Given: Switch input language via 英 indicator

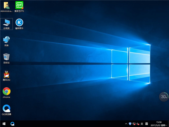Looking at the screenshot, I should pyautogui.click(x=142, y=124).
